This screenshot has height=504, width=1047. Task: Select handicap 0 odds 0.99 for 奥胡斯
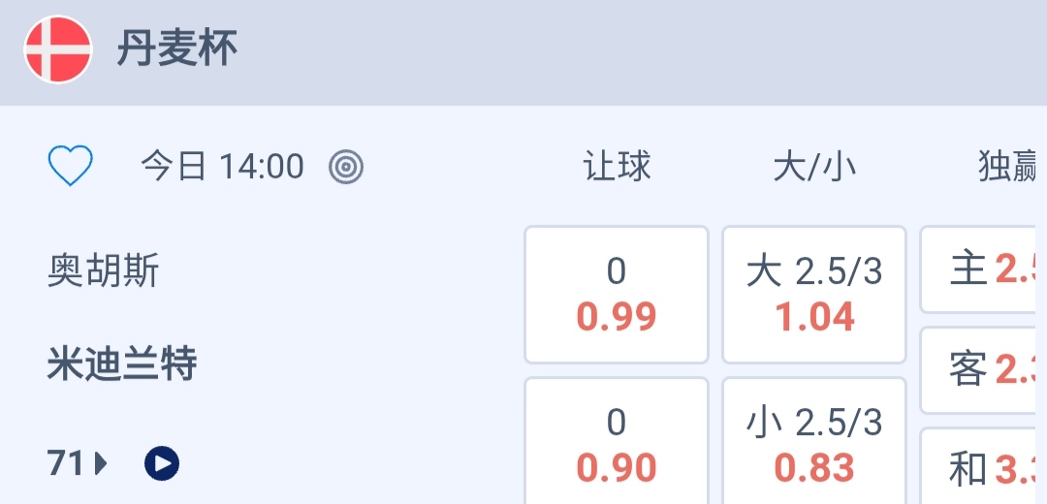click(x=617, y=295)
